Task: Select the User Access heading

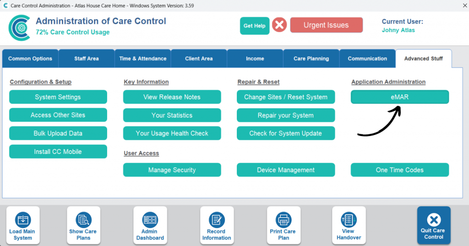Action: point(142,153)
